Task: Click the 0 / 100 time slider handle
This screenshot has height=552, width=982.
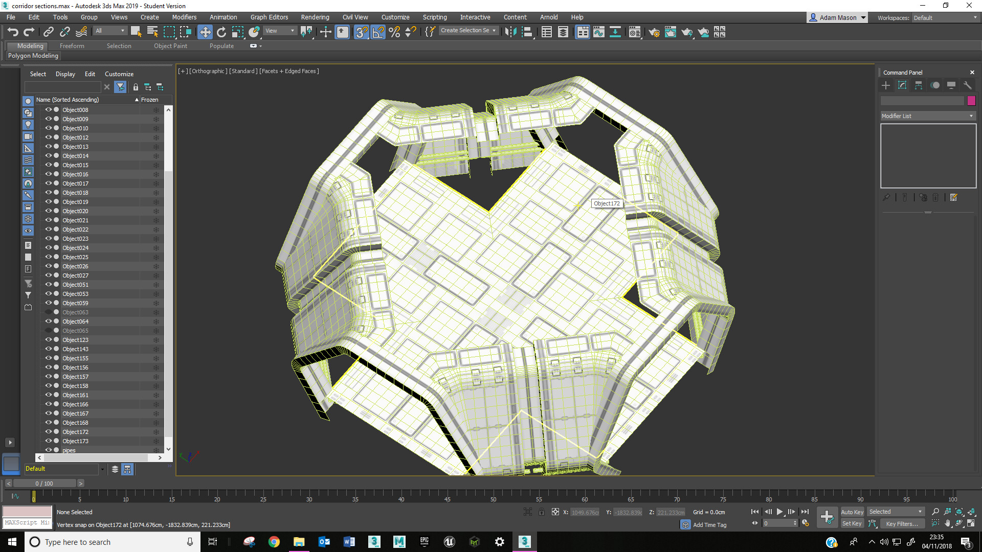Action: 44,483
